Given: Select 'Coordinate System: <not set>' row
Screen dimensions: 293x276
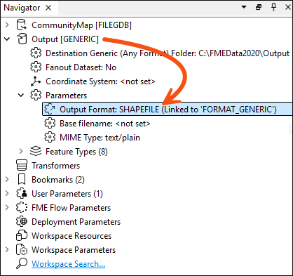Looking at the screenshot, I should pos(100,81).
